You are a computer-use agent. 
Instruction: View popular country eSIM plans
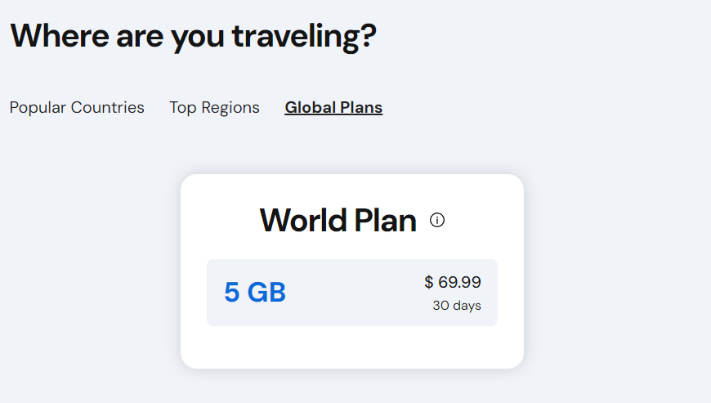[x=77, y=107]
